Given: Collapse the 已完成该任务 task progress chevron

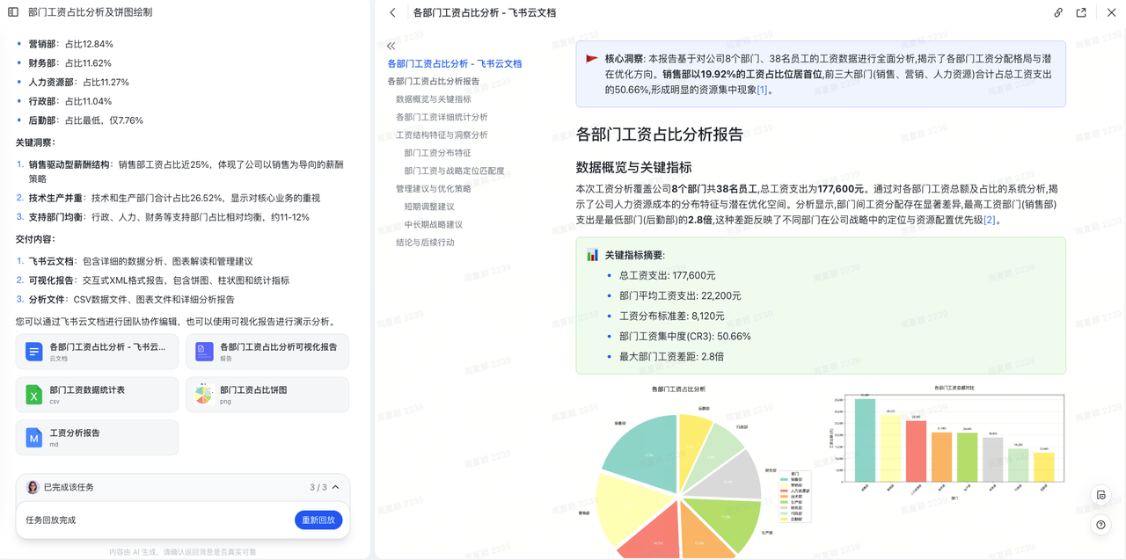Looking at the screenshot, I should 335,487.
